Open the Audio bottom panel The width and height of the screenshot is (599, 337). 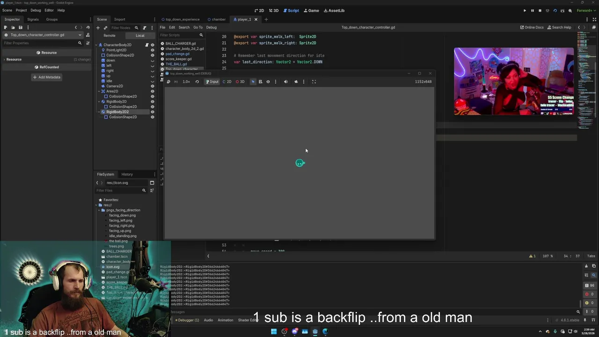tap(208, 320)
